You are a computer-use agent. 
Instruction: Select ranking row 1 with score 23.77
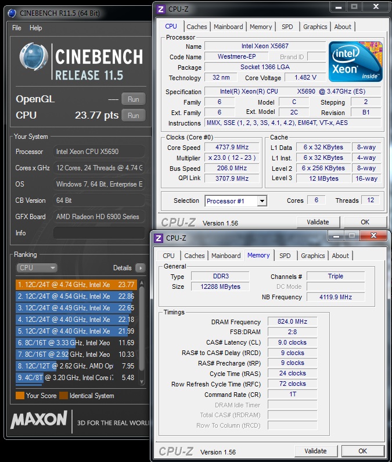tap(76, 285)
